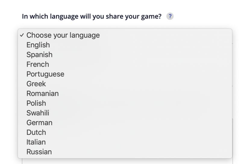
Task: Select German in the language list
Action: (39, 122)
